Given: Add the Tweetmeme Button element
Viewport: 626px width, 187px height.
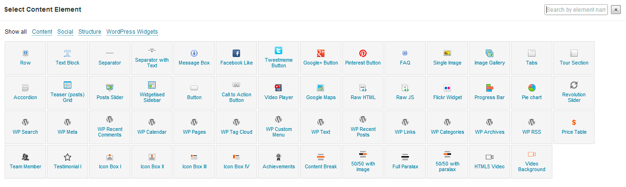Looking at the screenshot, I should pyautogui.click(x=279, y=58).
